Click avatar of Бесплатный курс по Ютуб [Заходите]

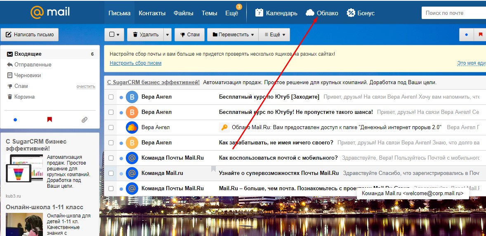(x=132, y=97)
